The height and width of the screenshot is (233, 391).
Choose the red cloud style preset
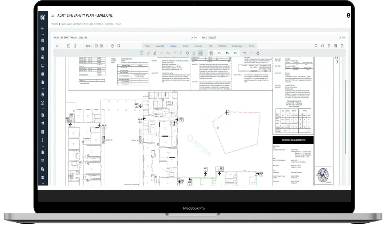point(211,53)
